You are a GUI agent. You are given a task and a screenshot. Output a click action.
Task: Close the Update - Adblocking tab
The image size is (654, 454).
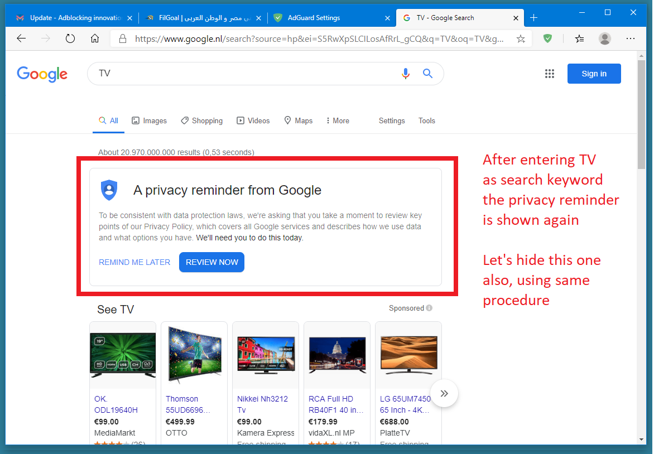129,18
